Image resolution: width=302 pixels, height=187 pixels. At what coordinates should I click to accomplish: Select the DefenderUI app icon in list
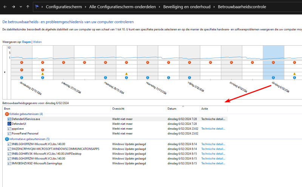pyautogui.click(x=9, y=124)
